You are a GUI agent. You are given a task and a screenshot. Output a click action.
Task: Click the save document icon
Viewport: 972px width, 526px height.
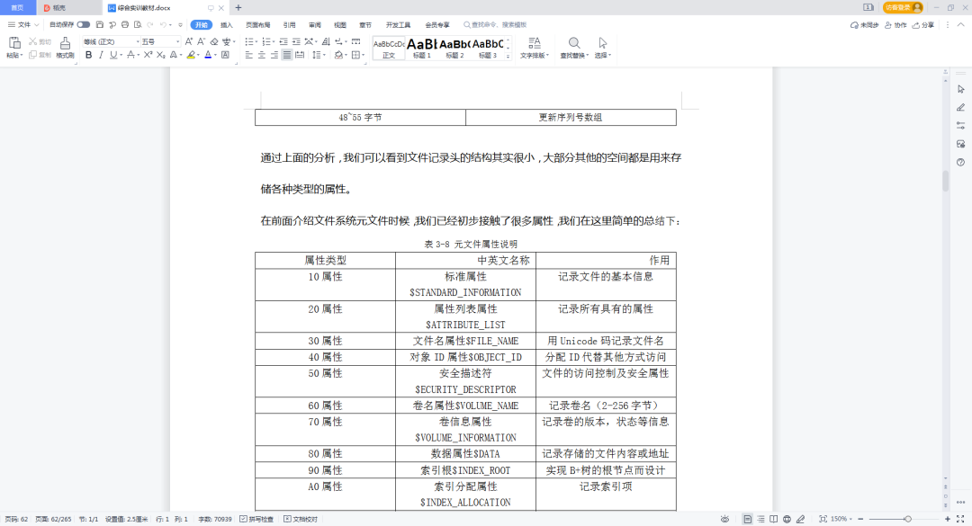(100, 25)
